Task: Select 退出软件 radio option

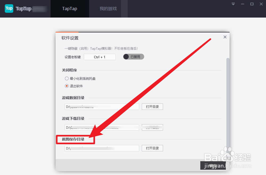Action: 67,86
